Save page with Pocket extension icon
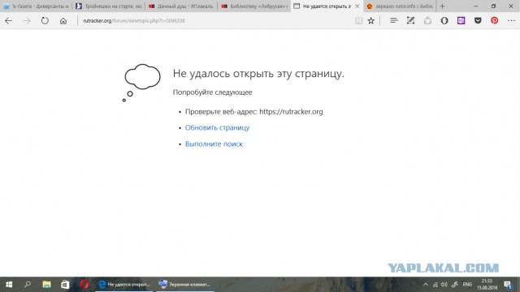 point(478,20)
